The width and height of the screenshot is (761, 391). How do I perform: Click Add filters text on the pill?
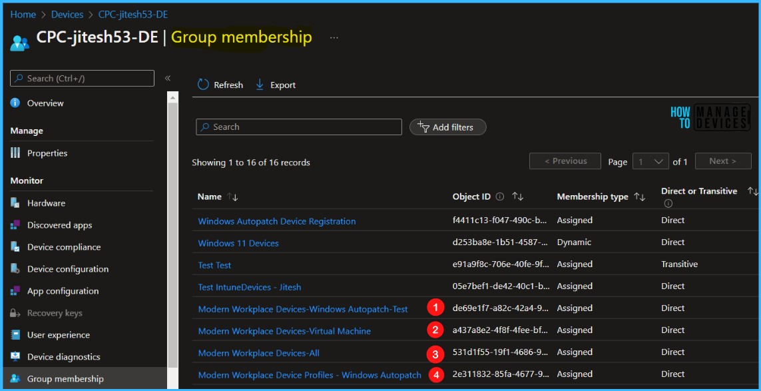pos(453,127)
